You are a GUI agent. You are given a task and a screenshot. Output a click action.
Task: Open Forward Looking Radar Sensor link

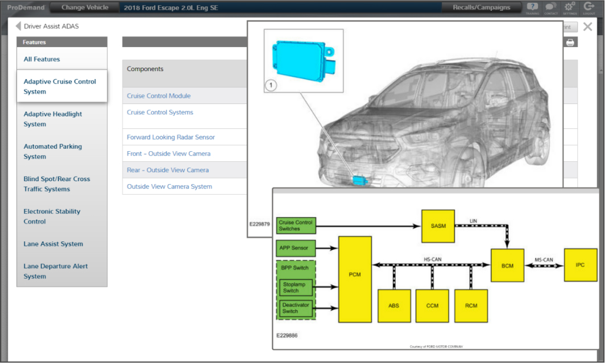point(171,137)
